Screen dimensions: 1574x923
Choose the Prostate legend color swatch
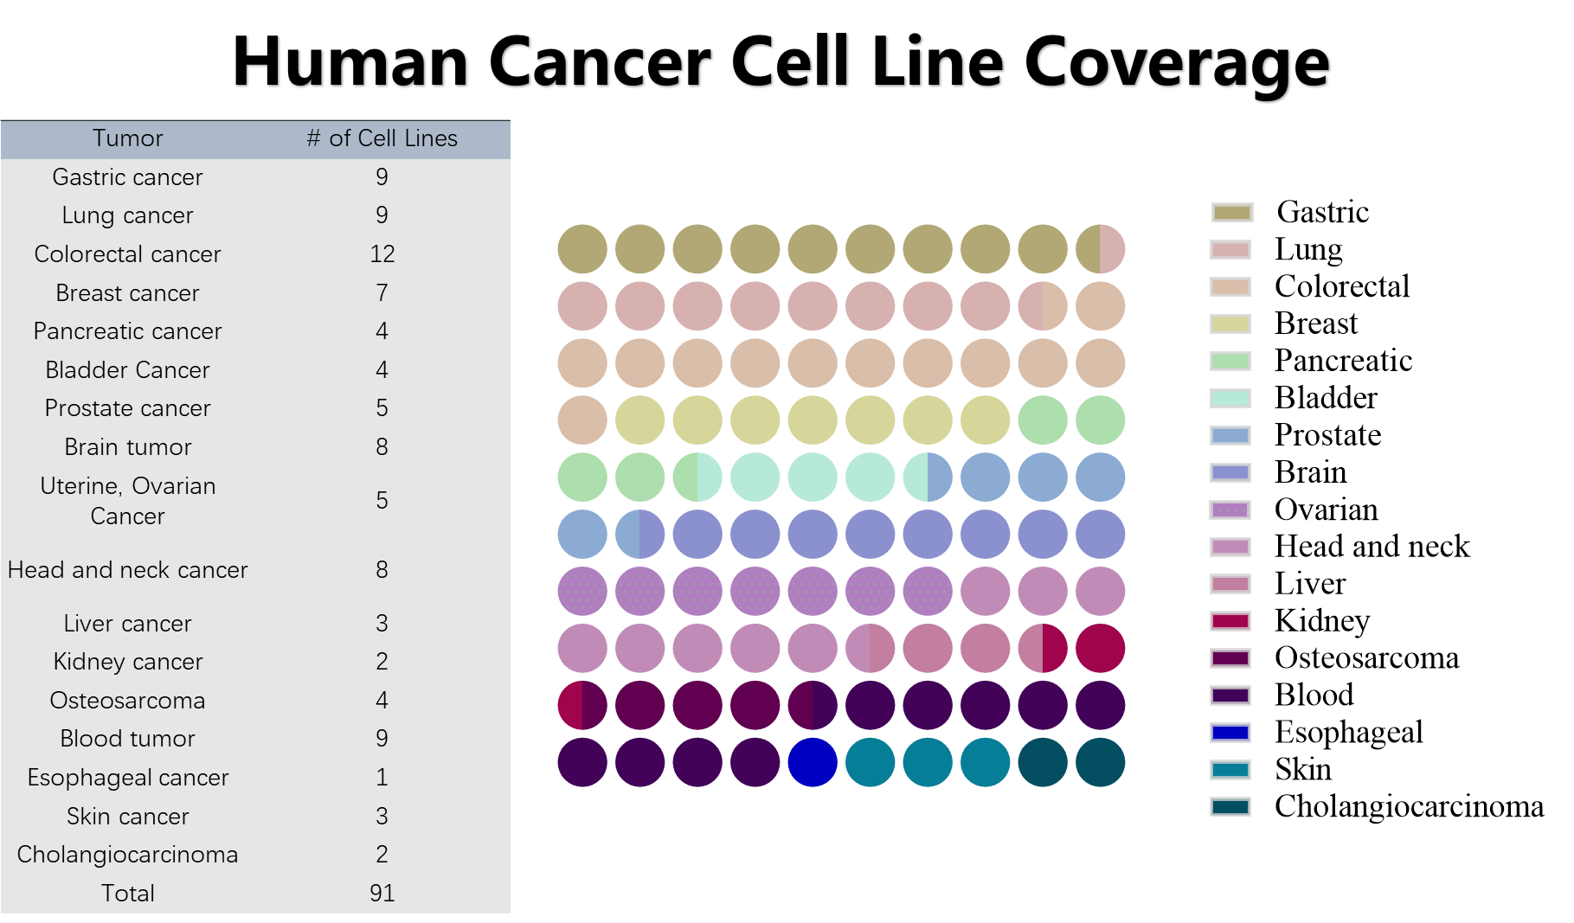click(1230, 436)
